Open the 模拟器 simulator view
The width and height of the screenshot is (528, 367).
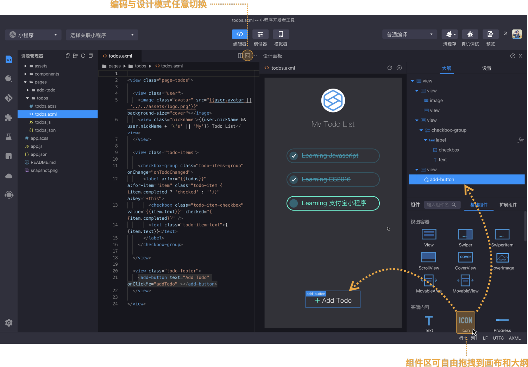coord(281,34)
